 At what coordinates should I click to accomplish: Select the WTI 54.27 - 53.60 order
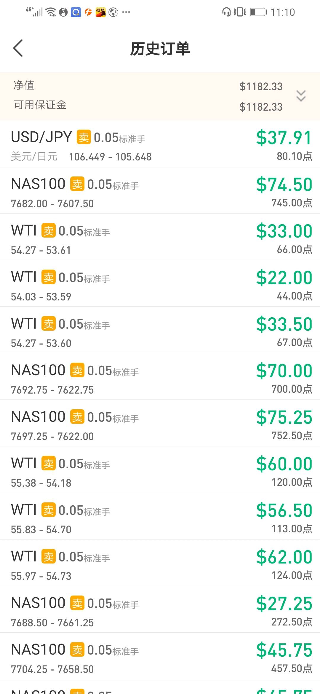tap(160, 330)
